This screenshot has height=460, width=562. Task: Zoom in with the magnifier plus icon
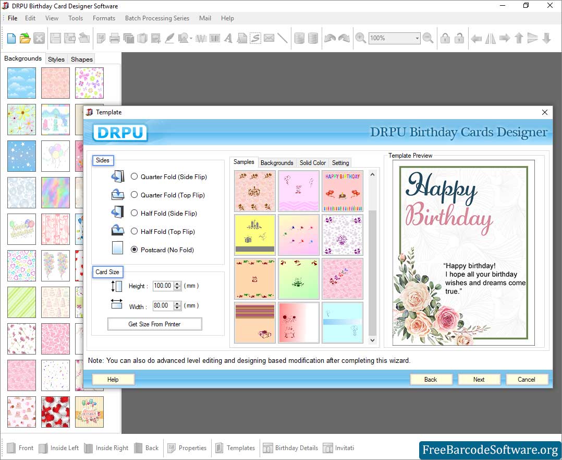tap(360, 38)
